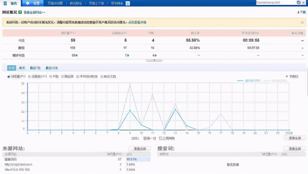Image resolution: width=308 pixels, height=174 pixels.
Task: Select the 浏览量(PV) metric radio above the chart
Action: click(x=9, y=77)
